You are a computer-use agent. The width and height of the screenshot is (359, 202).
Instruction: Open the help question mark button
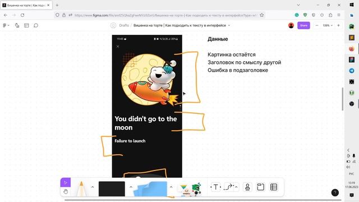[x=335, y=192]
